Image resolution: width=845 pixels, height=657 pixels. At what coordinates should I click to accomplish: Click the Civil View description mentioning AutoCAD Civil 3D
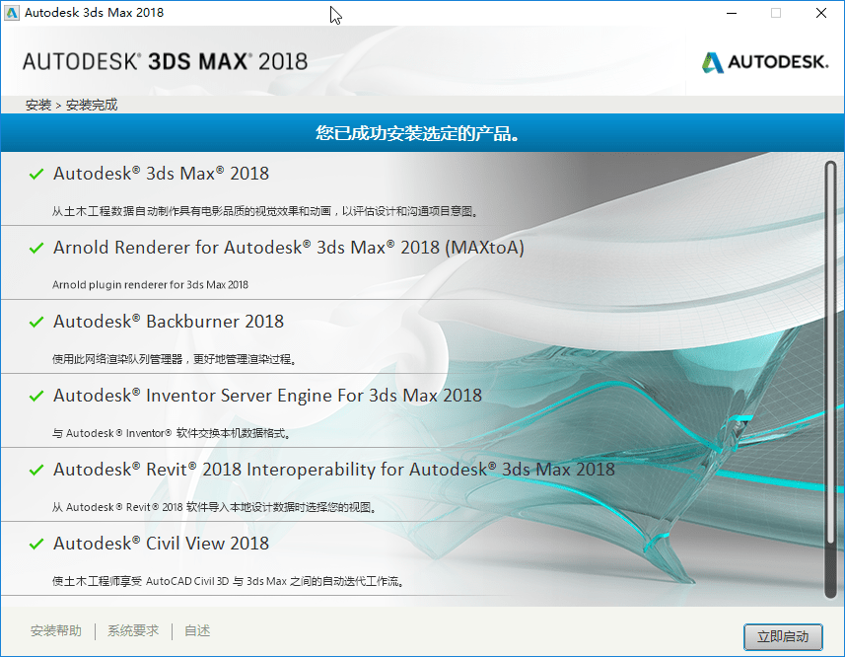(x=229, y=581)
